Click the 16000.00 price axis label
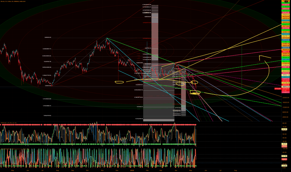The height and width of the screenshot is (172, 291). (x=286, y=103)
